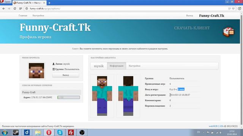
Task: Go back with the browser back arrow
Action: point(3,9)
